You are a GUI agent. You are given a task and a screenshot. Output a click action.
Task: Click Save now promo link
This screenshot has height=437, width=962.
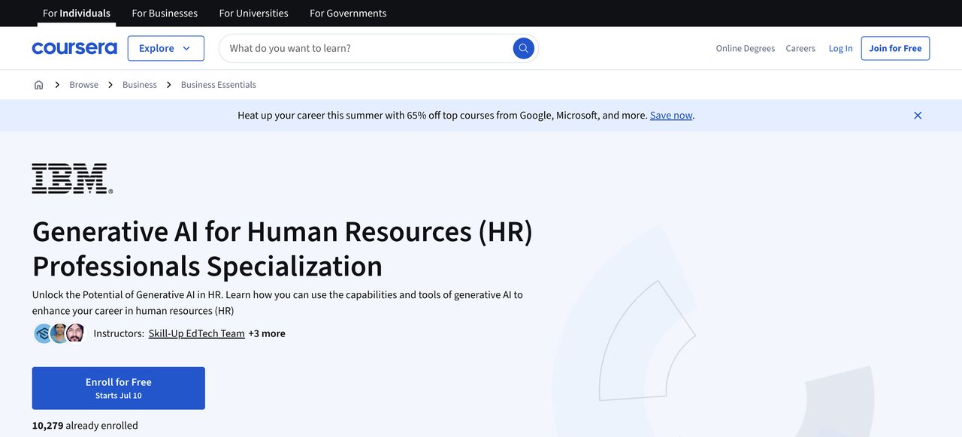(671, 116)
